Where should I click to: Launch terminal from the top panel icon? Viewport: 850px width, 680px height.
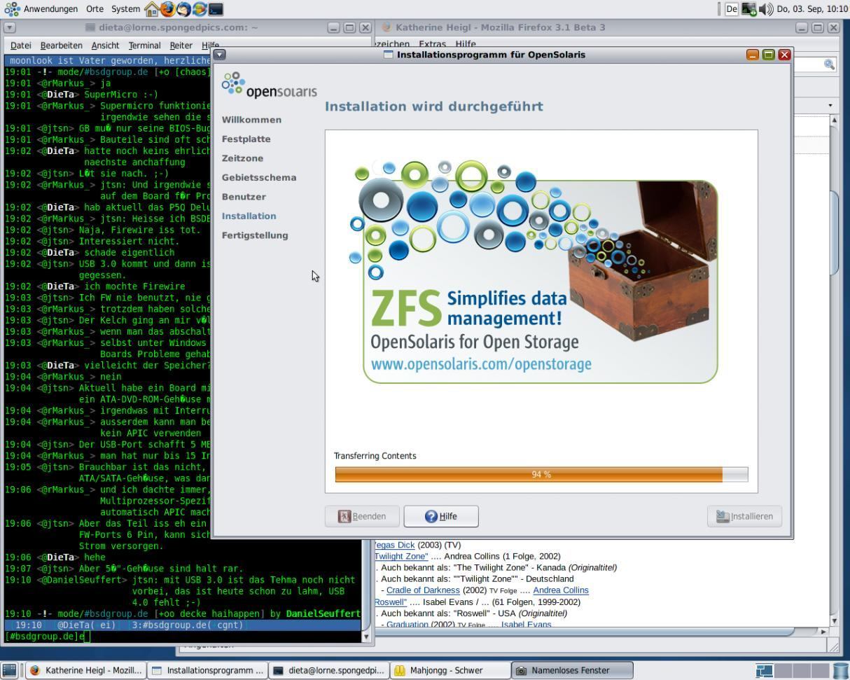click(216, 9)
